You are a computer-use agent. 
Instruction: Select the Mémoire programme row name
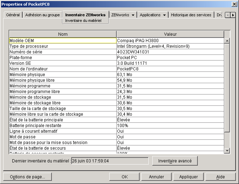63,86
